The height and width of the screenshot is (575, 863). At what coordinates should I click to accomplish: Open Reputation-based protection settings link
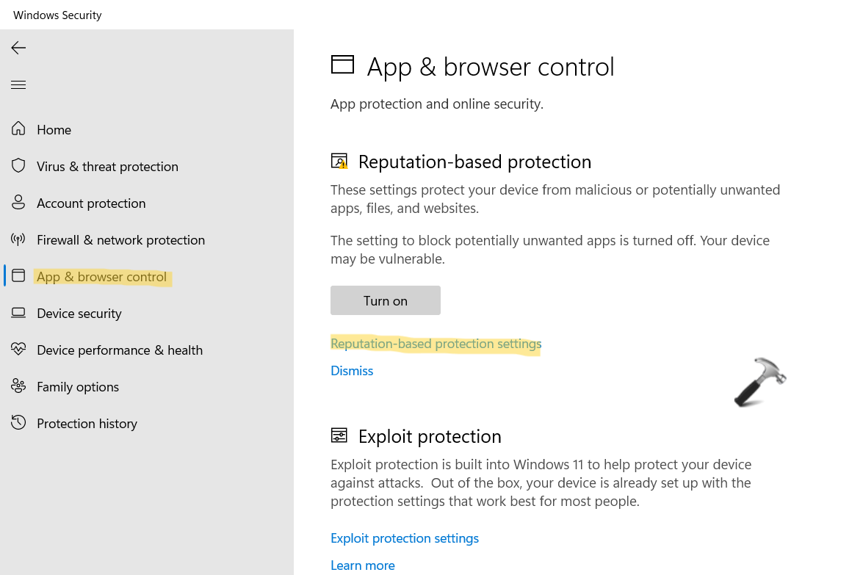click(x=436, y=344)
